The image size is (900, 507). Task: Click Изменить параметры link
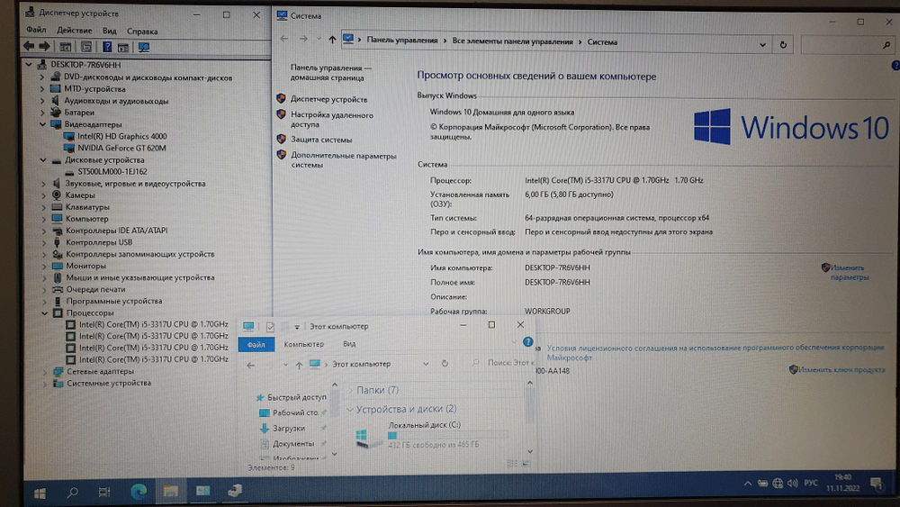(x=849, y=272)
